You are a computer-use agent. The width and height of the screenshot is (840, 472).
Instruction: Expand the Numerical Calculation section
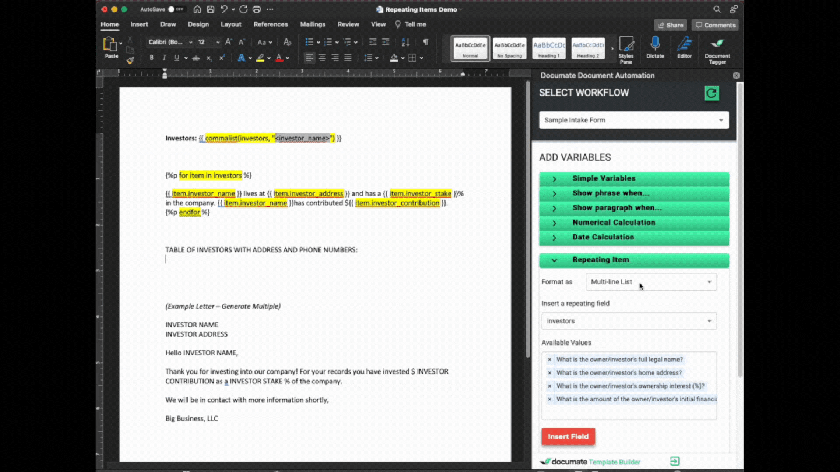click(x=633, y=223)
